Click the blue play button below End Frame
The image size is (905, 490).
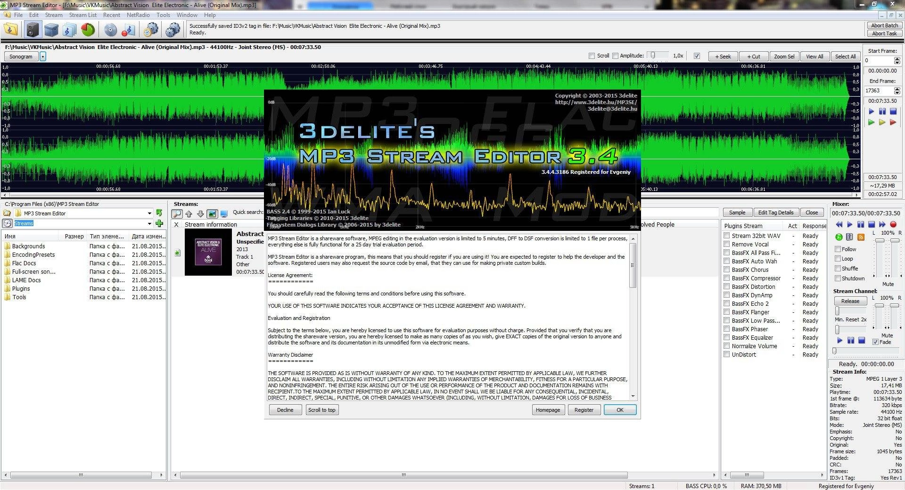tap(871, 112)
